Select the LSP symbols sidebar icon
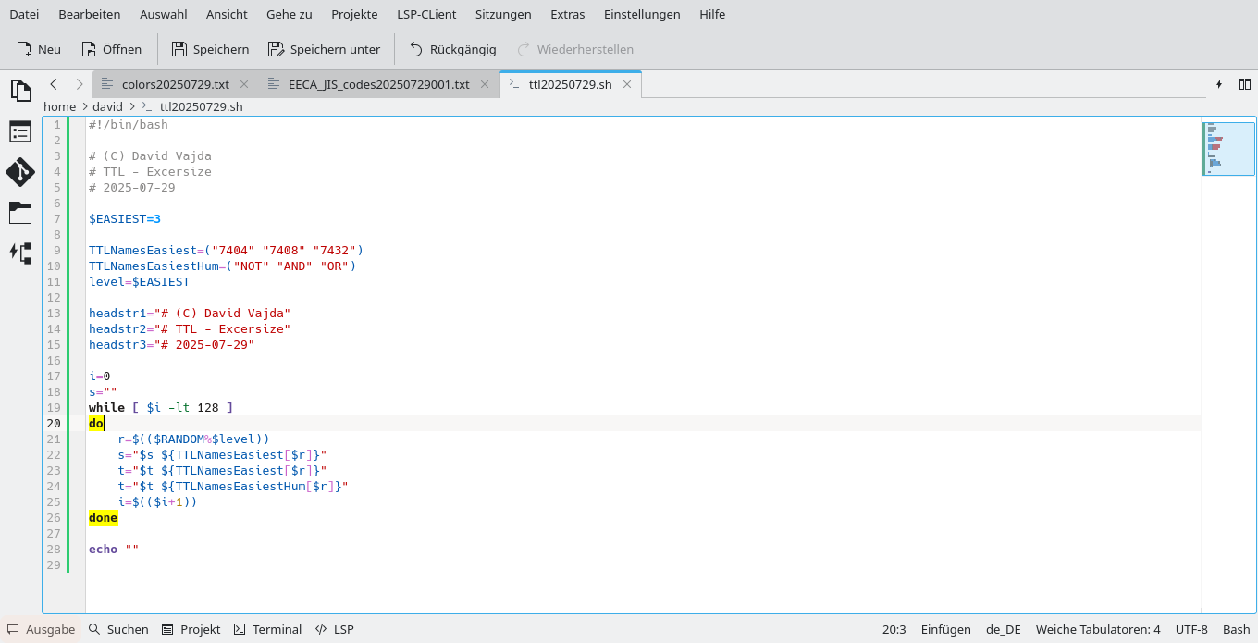1258x643 pixels. pyautogui.click(x=20, y=253)
